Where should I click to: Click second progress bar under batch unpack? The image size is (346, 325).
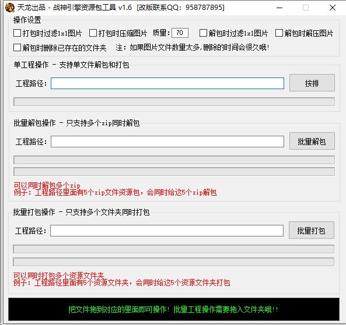tap(174, 171)
